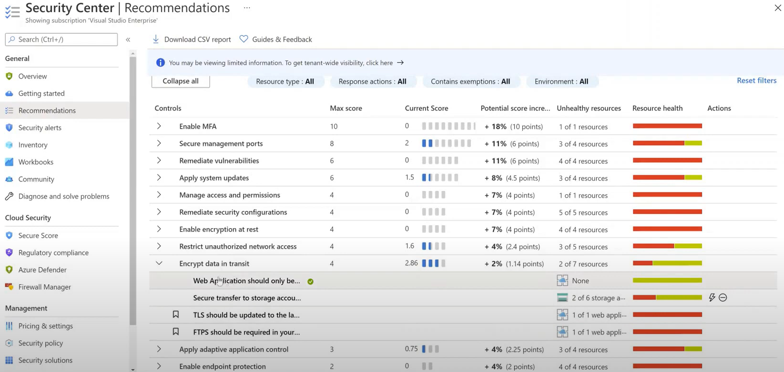784x372 pixels.
Task: Click the Guides & Feedback heart icon
Action: click(x=244, y=39)
